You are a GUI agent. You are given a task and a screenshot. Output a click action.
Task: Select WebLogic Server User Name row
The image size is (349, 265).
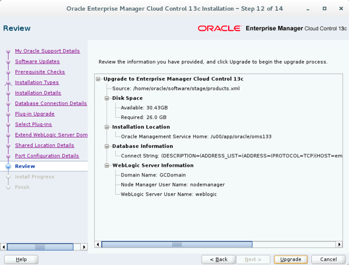(x=169, y=194)
